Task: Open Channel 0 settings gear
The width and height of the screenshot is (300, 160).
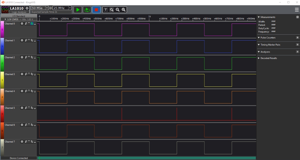Action: click(22, 23)
